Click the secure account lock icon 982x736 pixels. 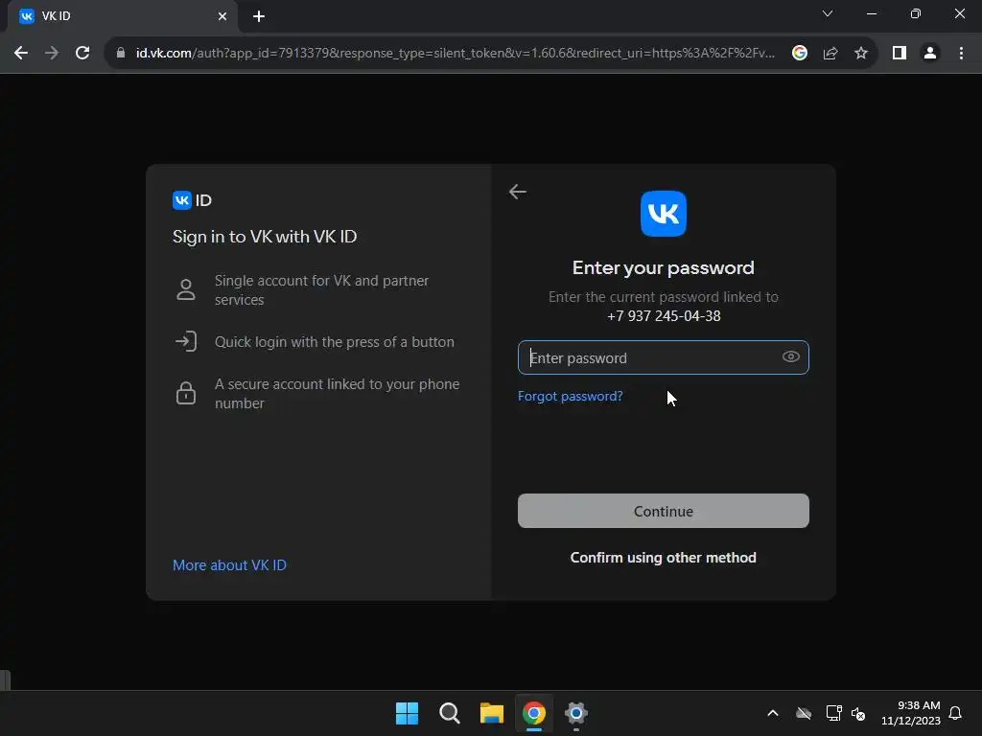185,393
